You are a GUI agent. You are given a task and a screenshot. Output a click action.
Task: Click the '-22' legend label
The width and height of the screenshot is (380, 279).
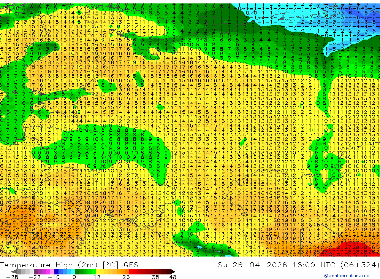(x=35, y=277)
